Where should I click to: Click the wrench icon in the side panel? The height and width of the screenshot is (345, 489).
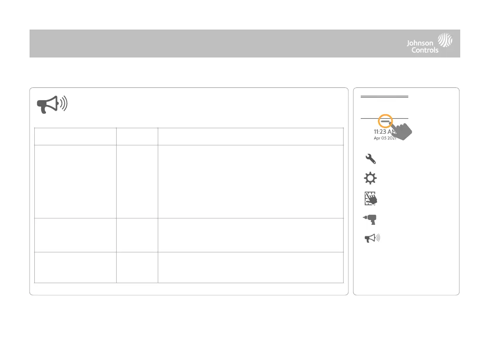tap(371, 159)
